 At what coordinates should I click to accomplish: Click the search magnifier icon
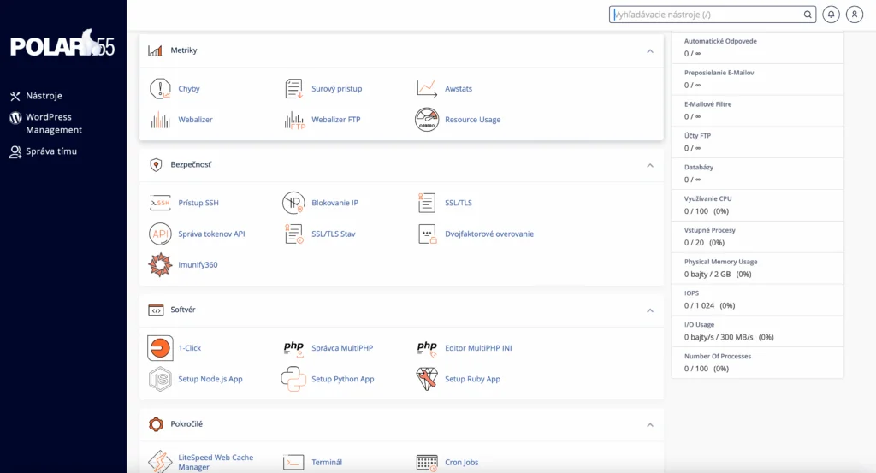(808, 15)
